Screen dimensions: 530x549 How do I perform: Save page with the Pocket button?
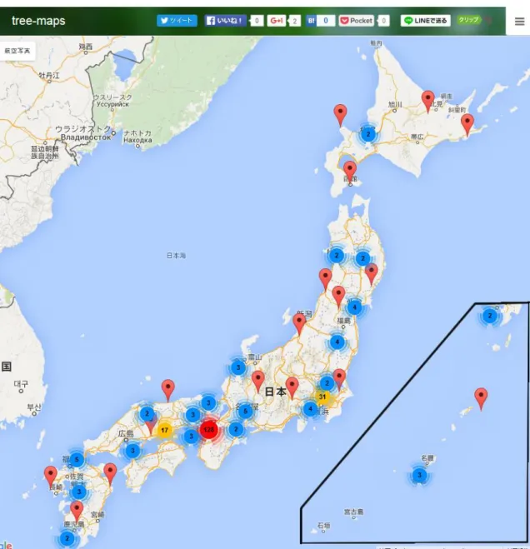point(357,21)
